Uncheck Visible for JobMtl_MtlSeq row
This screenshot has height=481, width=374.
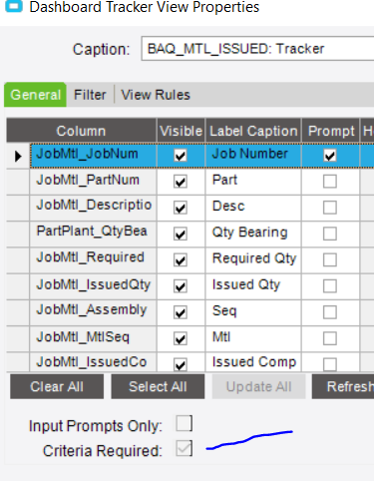click(181, 338)
